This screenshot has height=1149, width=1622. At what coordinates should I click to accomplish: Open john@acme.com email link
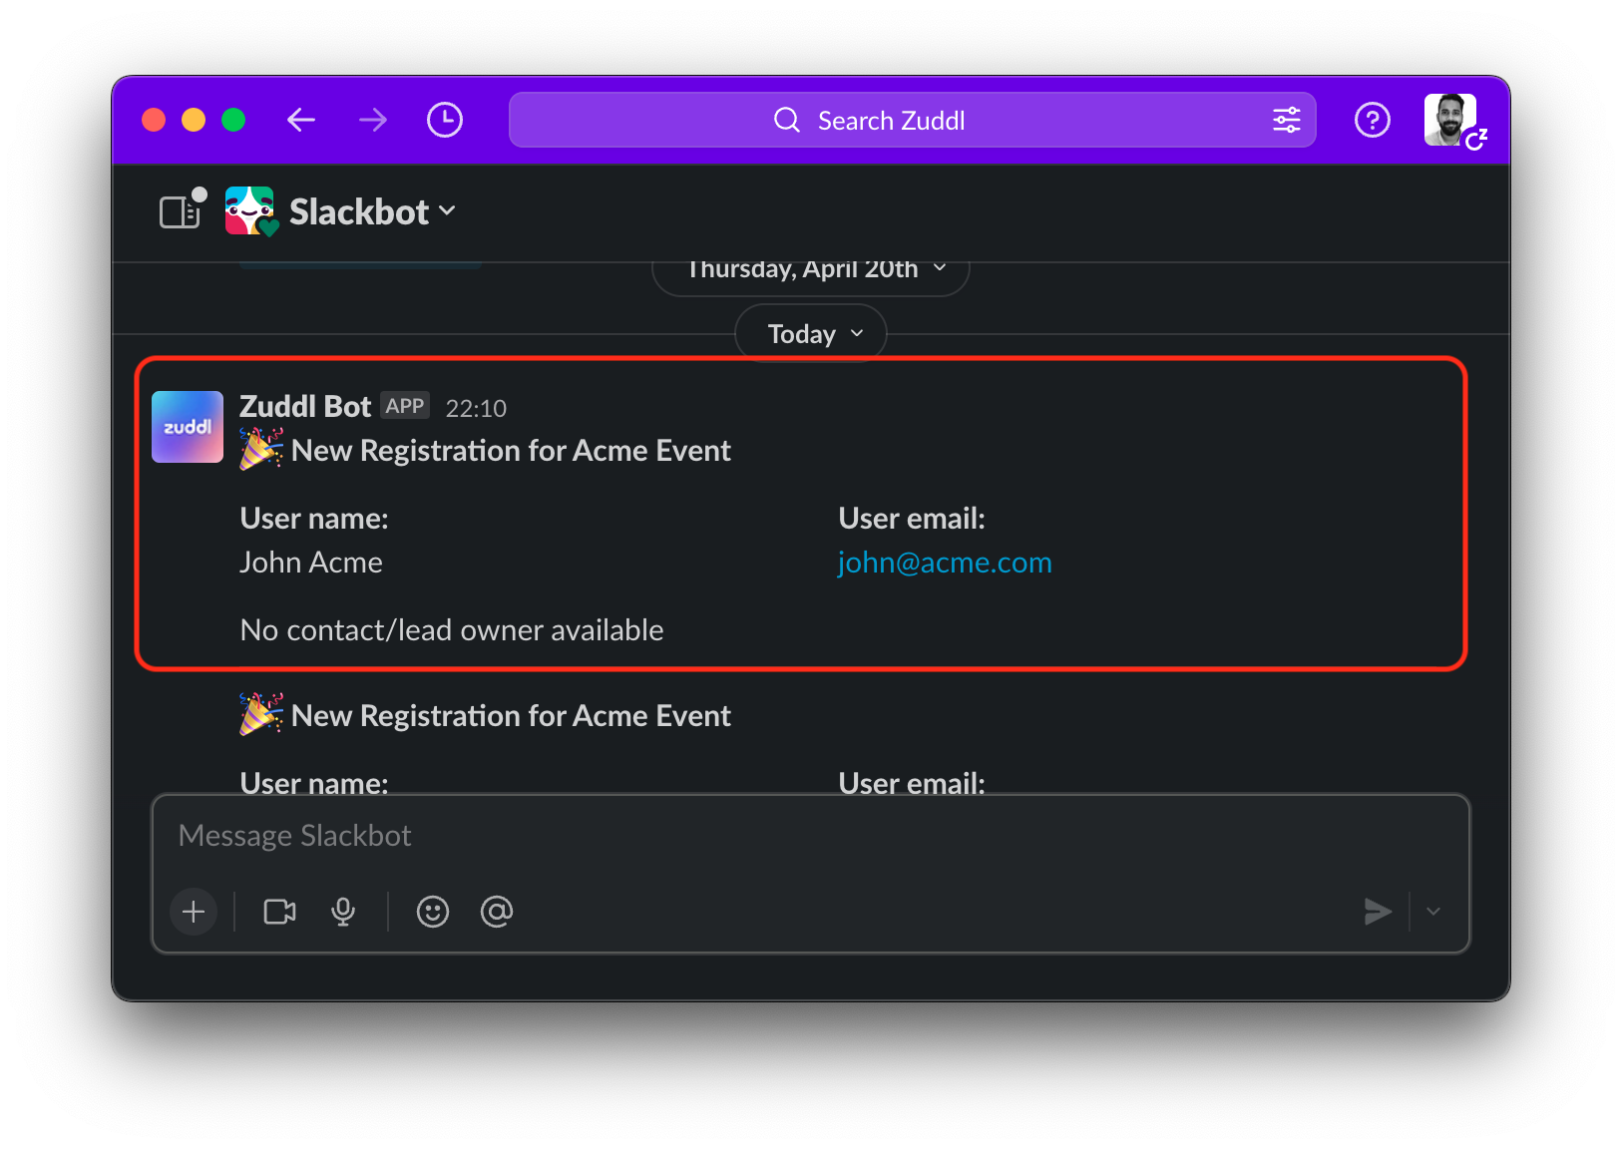coord(945,563)
